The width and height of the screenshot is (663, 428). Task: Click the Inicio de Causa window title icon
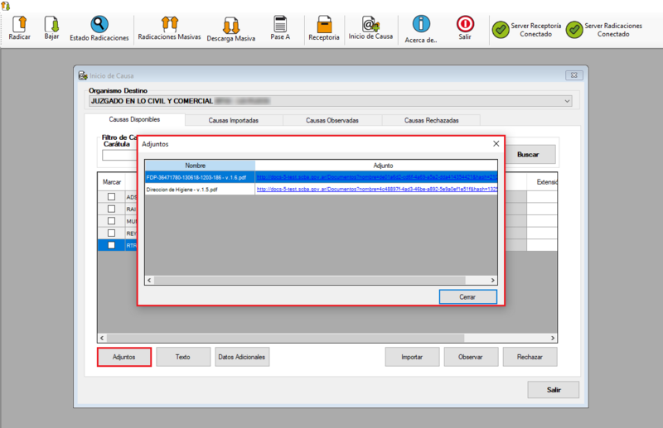[x=83, y=75]
